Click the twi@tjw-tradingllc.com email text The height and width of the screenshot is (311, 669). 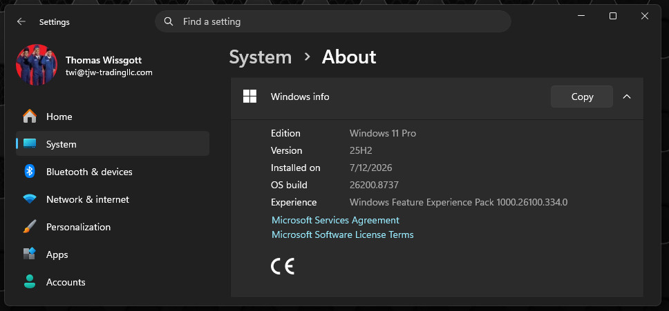pos(109,73)
